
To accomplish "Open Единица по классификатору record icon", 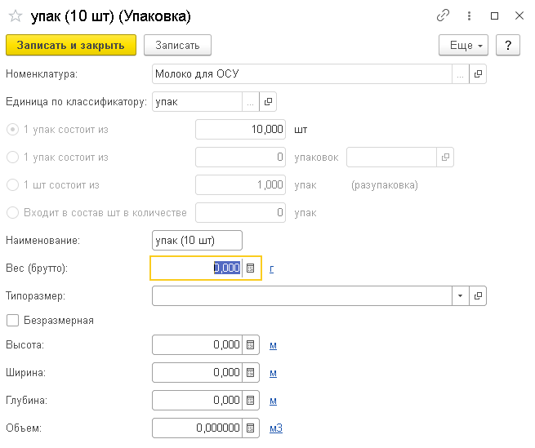I will [268, 102].
